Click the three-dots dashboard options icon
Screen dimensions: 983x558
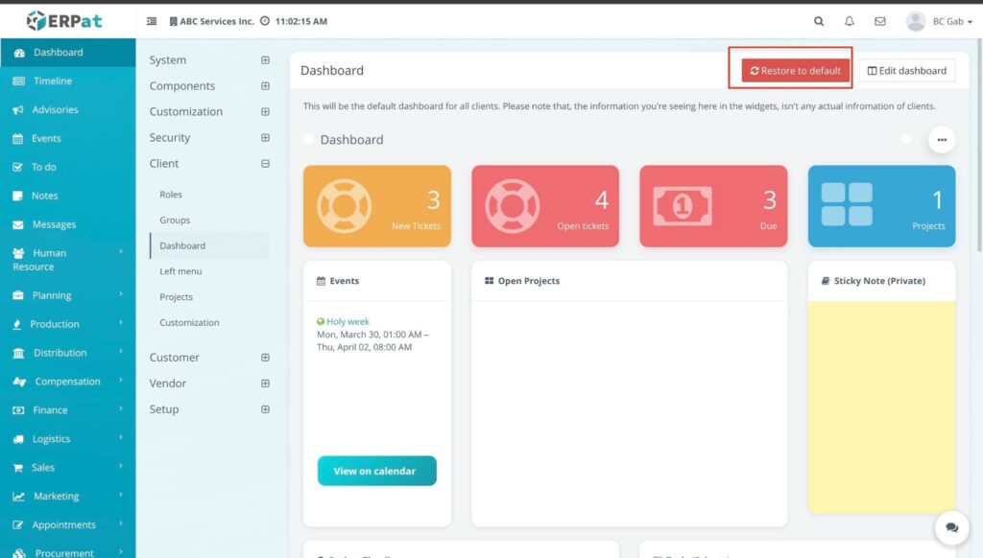pyautogui.click(x=941, y=140)
